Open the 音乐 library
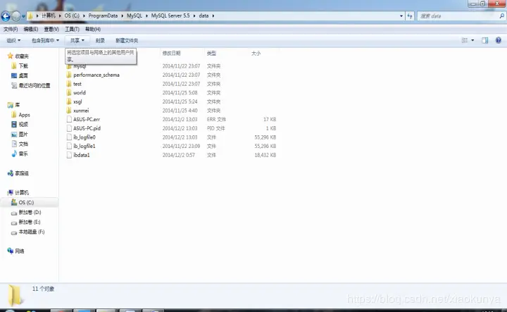The width and height of the screenshot is (507, 312). [x=23, y=154]
